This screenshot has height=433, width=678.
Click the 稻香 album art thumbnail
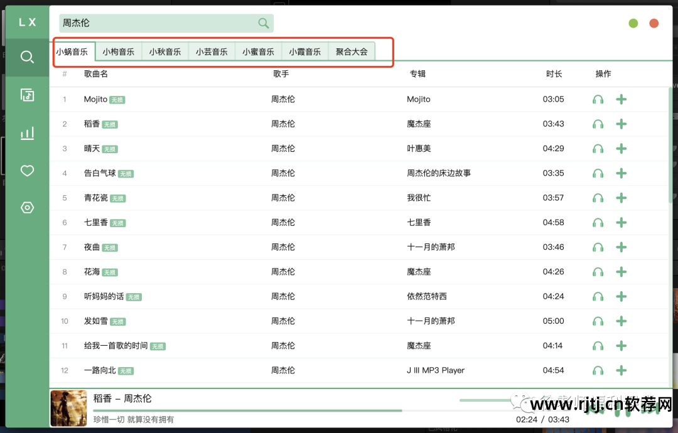(68, 408)
